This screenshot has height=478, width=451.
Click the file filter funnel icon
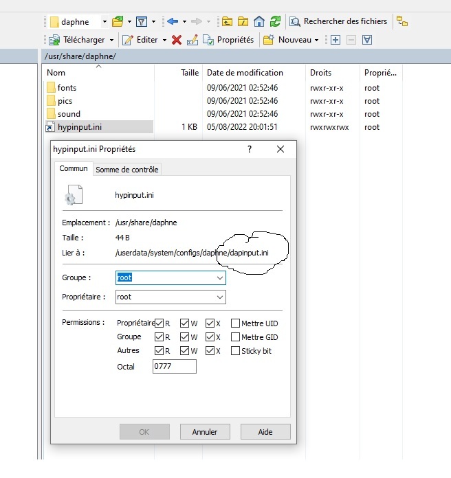coord(142,22)
